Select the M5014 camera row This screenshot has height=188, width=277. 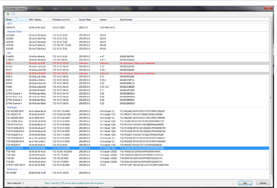click(x=137, y=80)
